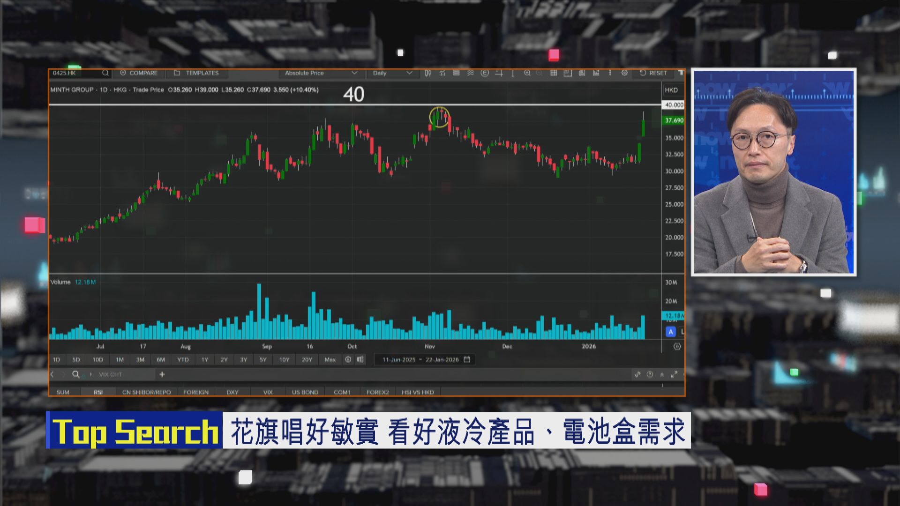The image size is (900, 506).
Task: Expand the more-options vertical dots menu
Action: 610,73
